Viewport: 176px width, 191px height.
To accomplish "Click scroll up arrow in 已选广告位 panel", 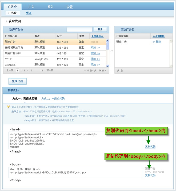I will pos(171,41).
